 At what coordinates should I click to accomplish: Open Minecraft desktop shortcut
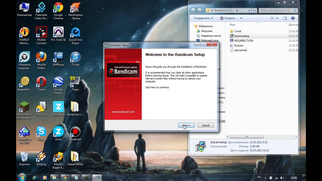click(x=24, y=110)
